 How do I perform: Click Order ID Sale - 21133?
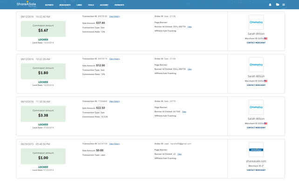click(x=165, y=59)
